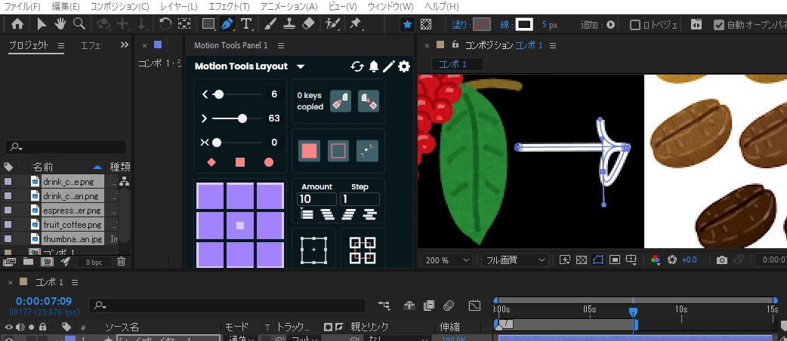The width and height of the screenshot is (787, 341).
Task: Expand hidden panels double chevron
Action: [125, 45]
